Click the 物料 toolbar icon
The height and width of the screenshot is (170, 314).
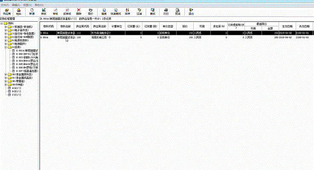pyautogui.click(x=19, y=11)
